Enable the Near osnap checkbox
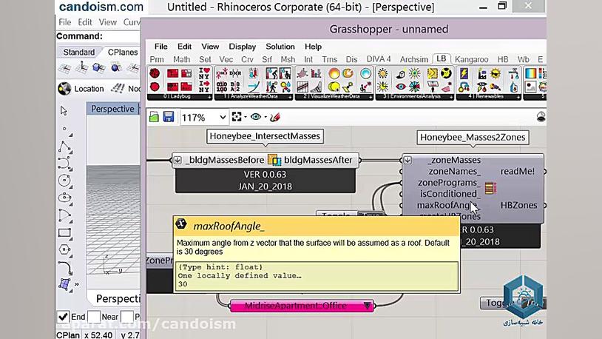Image resolution: width=602 pixels, height=339 pixels. click(94, 317)
